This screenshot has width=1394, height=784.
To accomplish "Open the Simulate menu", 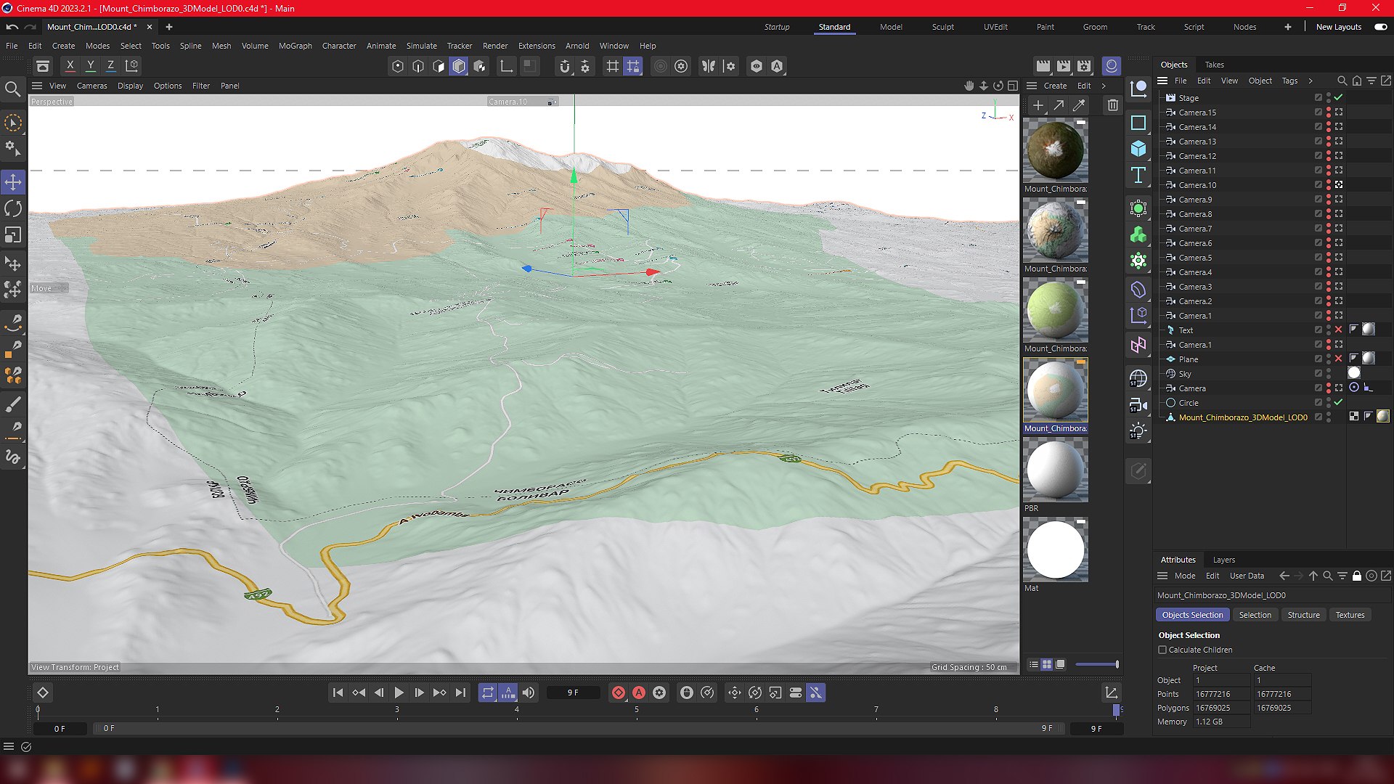I will [422, 46].
